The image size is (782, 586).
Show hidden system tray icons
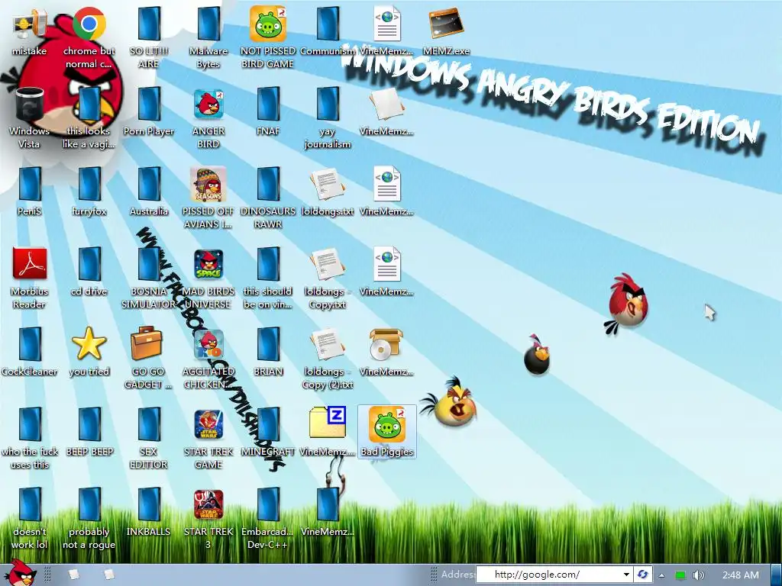click(662, 575)
